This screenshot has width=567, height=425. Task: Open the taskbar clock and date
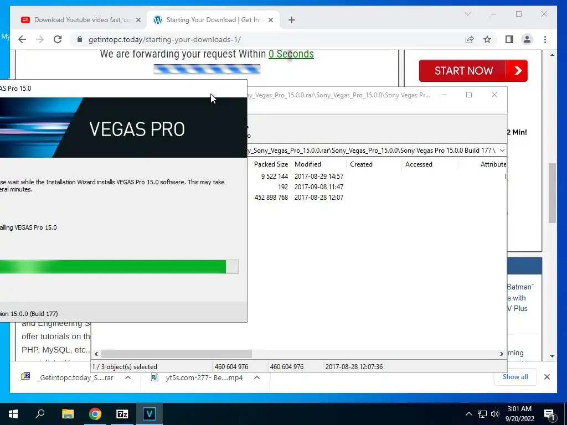point(519,414)
